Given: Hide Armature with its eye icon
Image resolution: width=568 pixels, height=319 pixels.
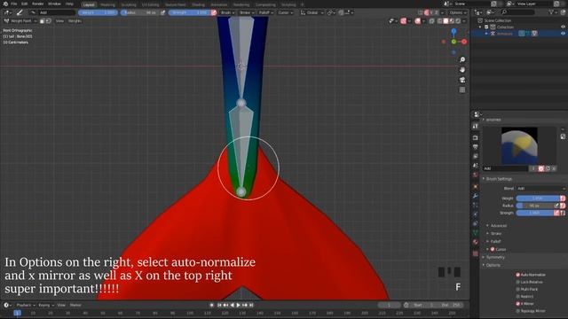Looking at the screenshot, I should tap(563, 34).
